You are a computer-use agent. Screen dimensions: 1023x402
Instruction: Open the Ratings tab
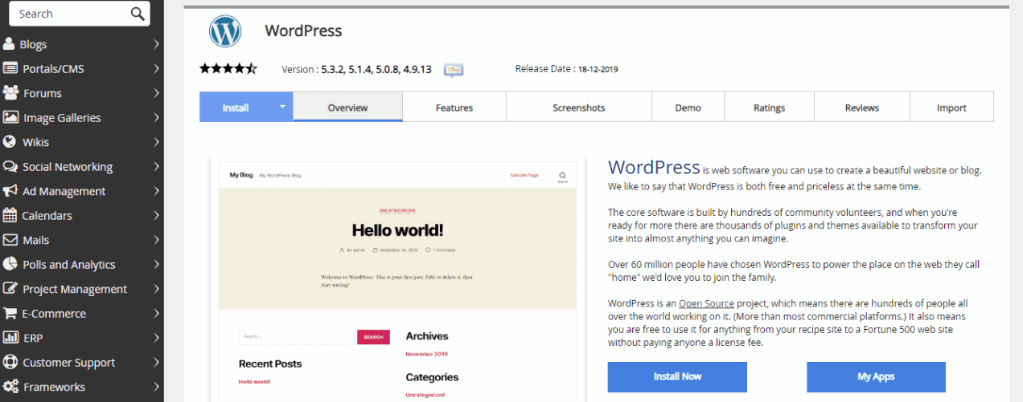click(770, 108)
